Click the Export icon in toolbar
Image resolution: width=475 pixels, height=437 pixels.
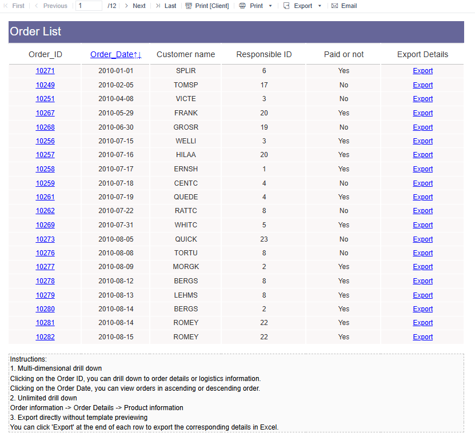286,6
